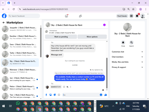
Task: Reply to message 8049557219 with arrow icon
Action: tap(67, 87)
